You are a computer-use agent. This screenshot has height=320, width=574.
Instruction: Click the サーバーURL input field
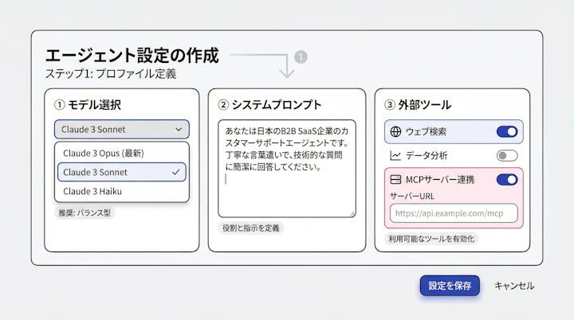coord(454,213)
